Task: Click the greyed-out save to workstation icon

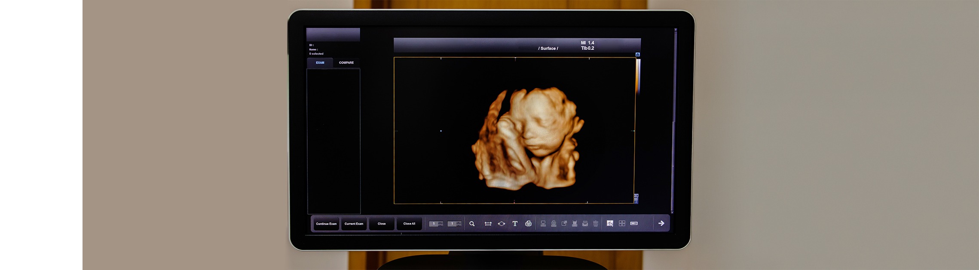Action: 543,224
